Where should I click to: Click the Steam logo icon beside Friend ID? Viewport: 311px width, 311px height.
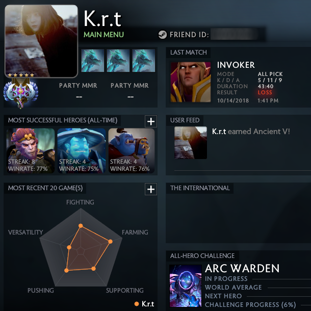pos(162,35)
